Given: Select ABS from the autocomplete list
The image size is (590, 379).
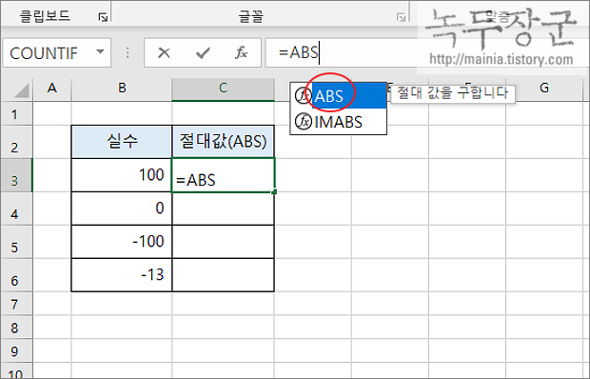Looking at the screenshot, I should click(x=338, y=96).
